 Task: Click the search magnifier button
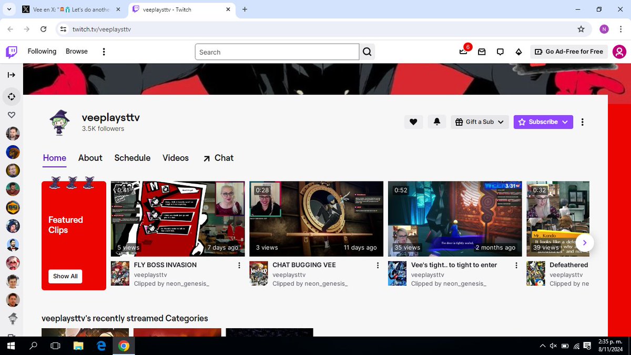pyautogui.click(x=367, y=52)
